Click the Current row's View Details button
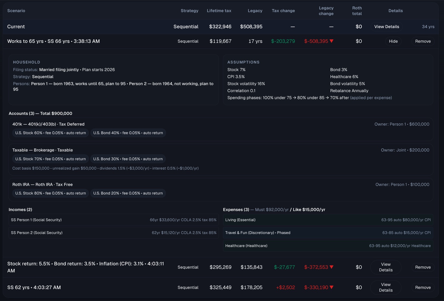444x301 pixels. [x=387, y=27]
